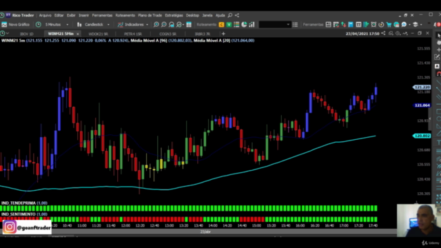Click the graduation cap icon
This screenshot has height=248, width=441.
416,25
